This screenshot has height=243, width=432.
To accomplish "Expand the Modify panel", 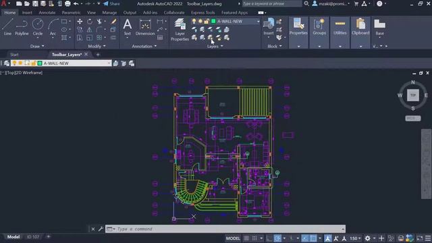I will [97, 47].
